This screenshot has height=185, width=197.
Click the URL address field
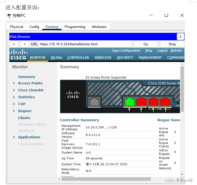pyautogui.click(x=85, y=44)
